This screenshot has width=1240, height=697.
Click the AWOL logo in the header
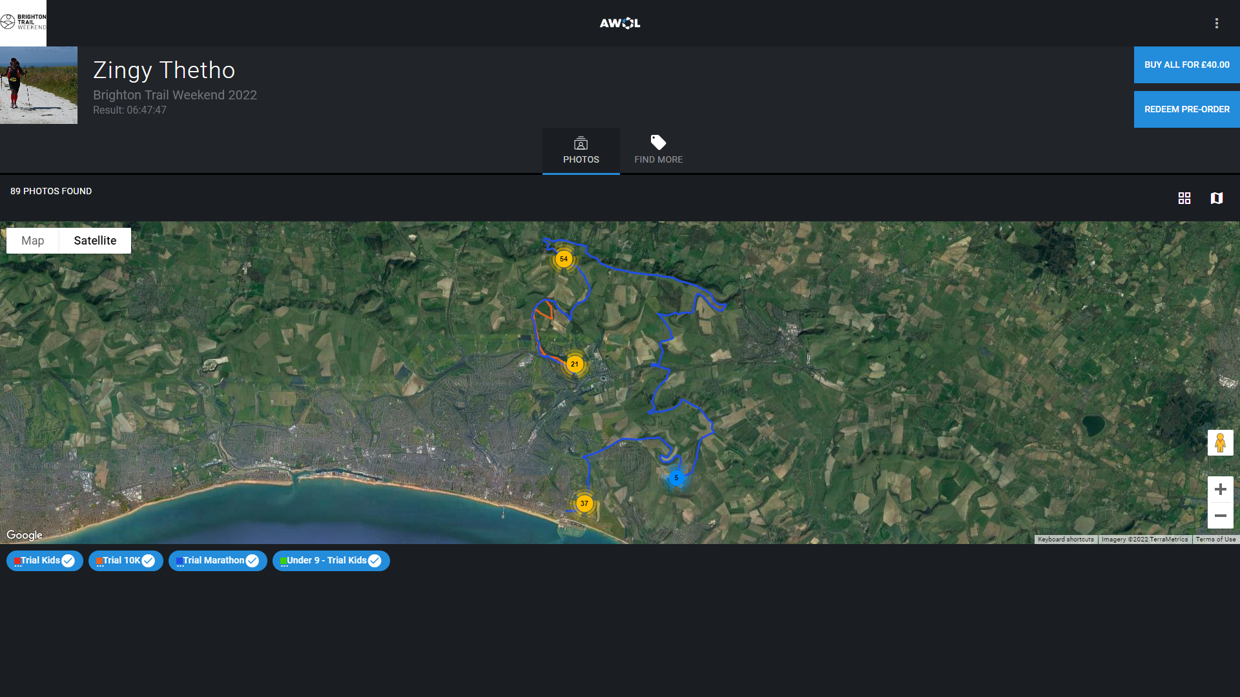[620, 23]
